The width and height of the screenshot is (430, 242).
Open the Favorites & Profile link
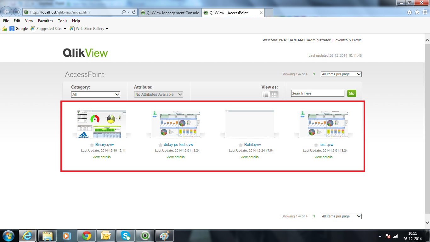click(348, 40)
